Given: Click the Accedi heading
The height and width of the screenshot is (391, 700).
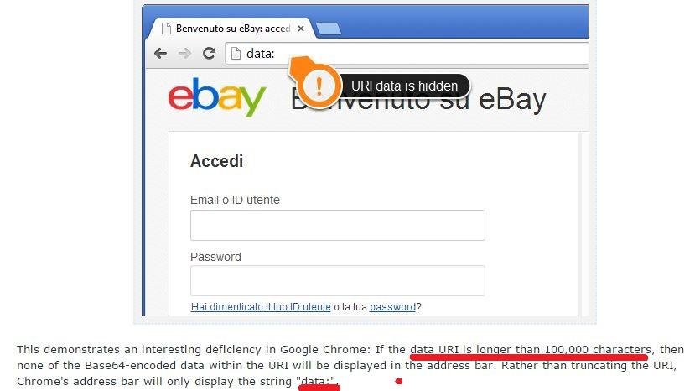Looking at the screenshot, I should [217, 161].
